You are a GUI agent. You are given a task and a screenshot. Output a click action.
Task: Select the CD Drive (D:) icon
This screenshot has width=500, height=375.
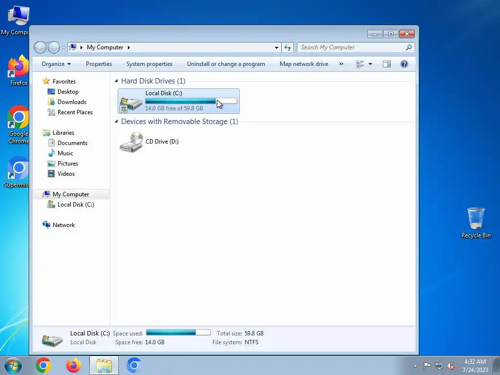131,142
